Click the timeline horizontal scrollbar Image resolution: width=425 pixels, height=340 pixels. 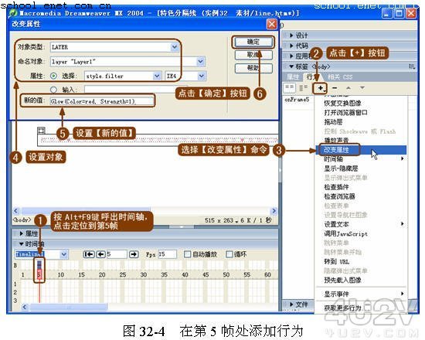(x=68, y=307)
